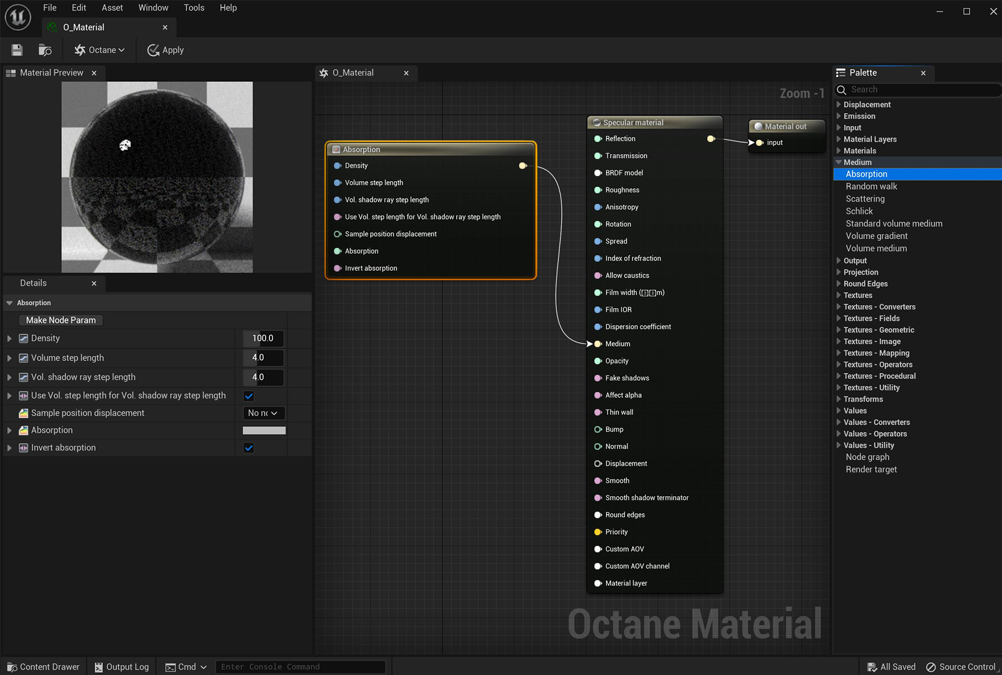
Task: Select Scattering in the Medium palette list
Action: point(865,199)
